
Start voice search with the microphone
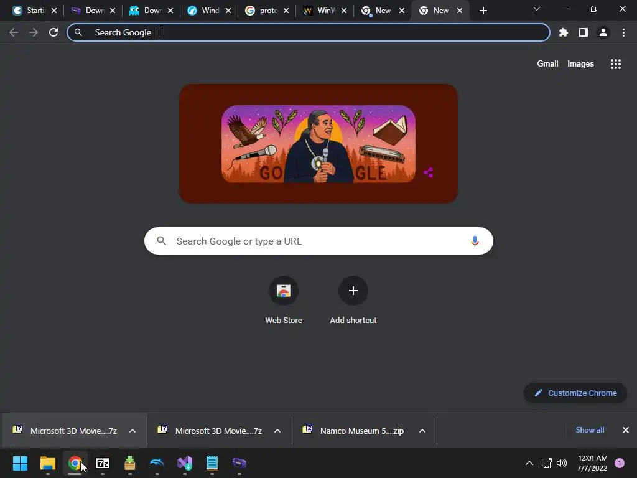(475, 241)
